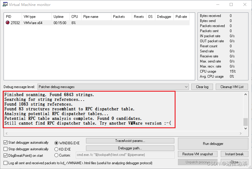Click the 'Bytes received' statistic label
This screenshot has width=252, height=169.
(x=210, y=15)
